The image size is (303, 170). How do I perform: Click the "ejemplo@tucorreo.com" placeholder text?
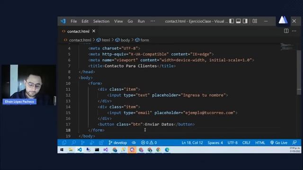(209, 112)
